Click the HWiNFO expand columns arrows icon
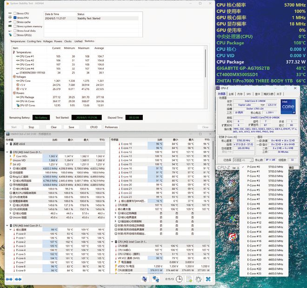Screen dimensions: 307x288 click(x=9, y=279)
